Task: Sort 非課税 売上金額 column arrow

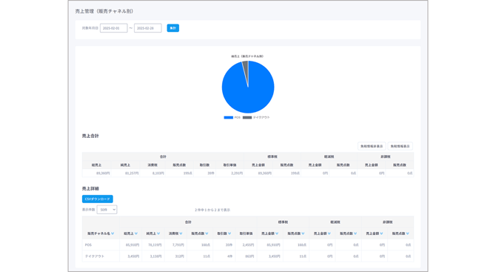Action: [381, 233]
